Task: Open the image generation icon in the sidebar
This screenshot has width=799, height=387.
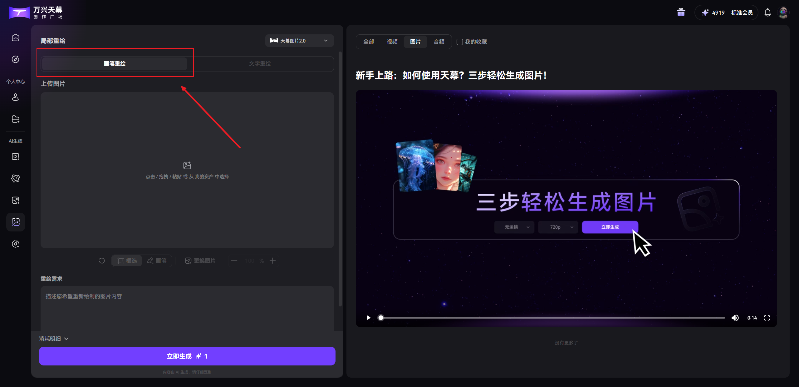Action: tap(15, 200)
